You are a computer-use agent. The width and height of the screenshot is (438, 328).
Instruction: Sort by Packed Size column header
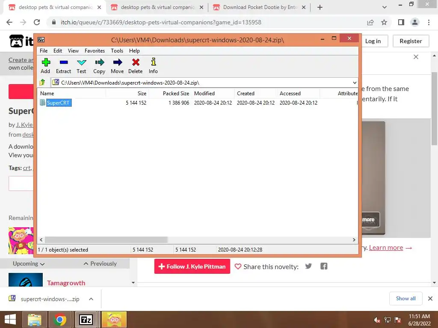coord(170,94)
